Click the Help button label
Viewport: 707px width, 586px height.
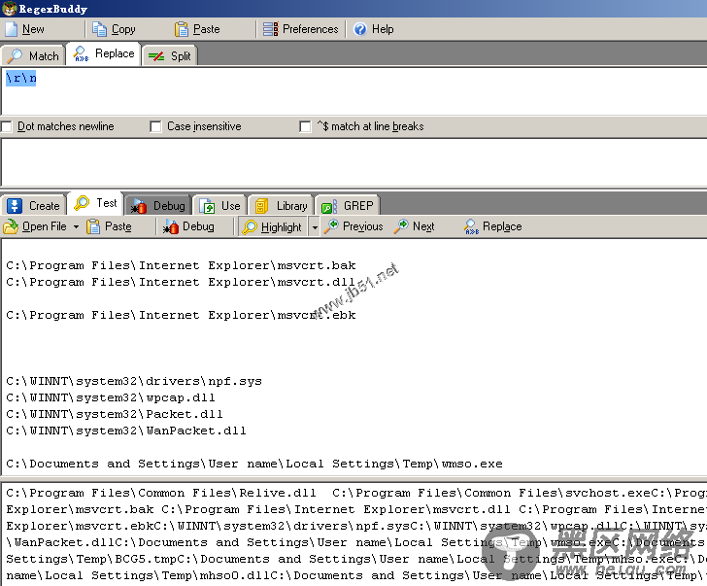383,29
